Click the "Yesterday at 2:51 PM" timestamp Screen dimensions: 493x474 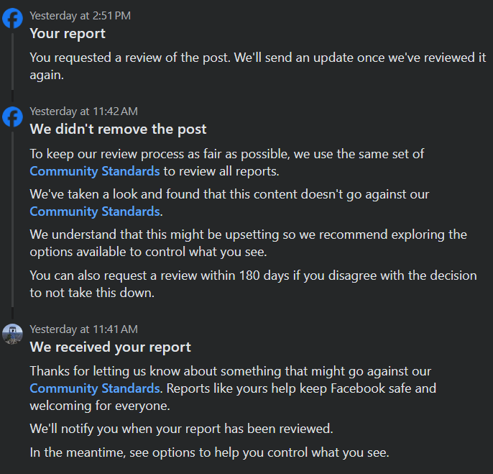(x=80, y=16)
